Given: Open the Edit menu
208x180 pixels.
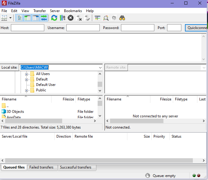Looking at the screenshot, I should coord(14,11).
